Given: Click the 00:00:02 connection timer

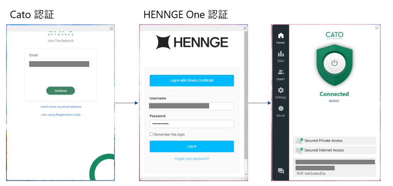Looking at the screenshot, I should click(334, 101).
